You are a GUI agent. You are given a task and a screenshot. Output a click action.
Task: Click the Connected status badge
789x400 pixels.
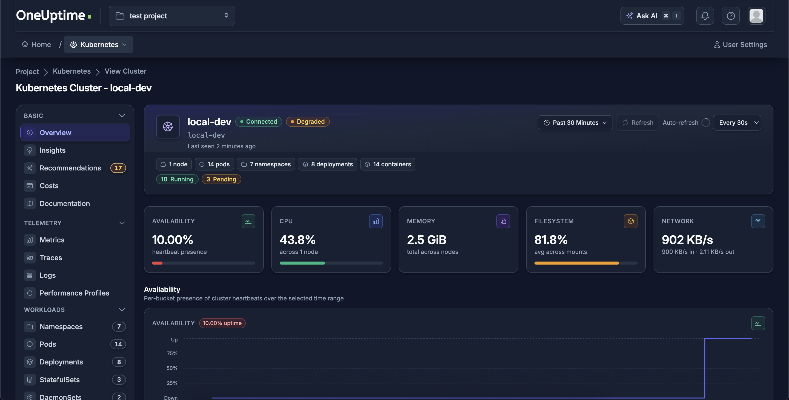click(x=259, y=121)
